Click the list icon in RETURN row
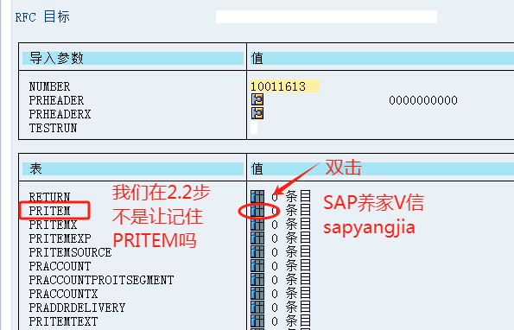 click(305, 197)
